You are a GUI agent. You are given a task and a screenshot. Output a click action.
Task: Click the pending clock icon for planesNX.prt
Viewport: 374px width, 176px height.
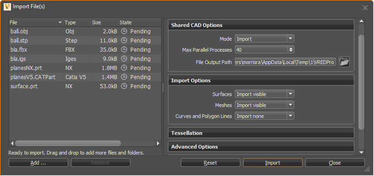[x=124, y=68]
